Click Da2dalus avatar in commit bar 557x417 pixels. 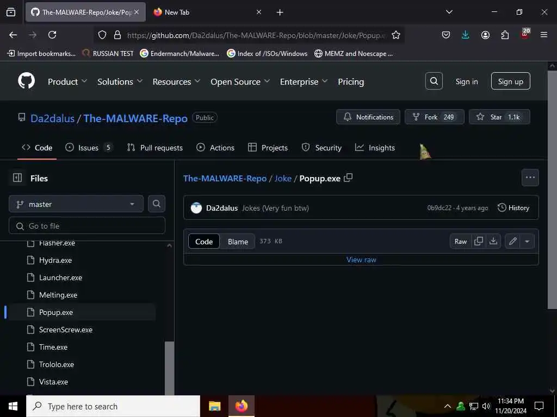click(196, 208)
